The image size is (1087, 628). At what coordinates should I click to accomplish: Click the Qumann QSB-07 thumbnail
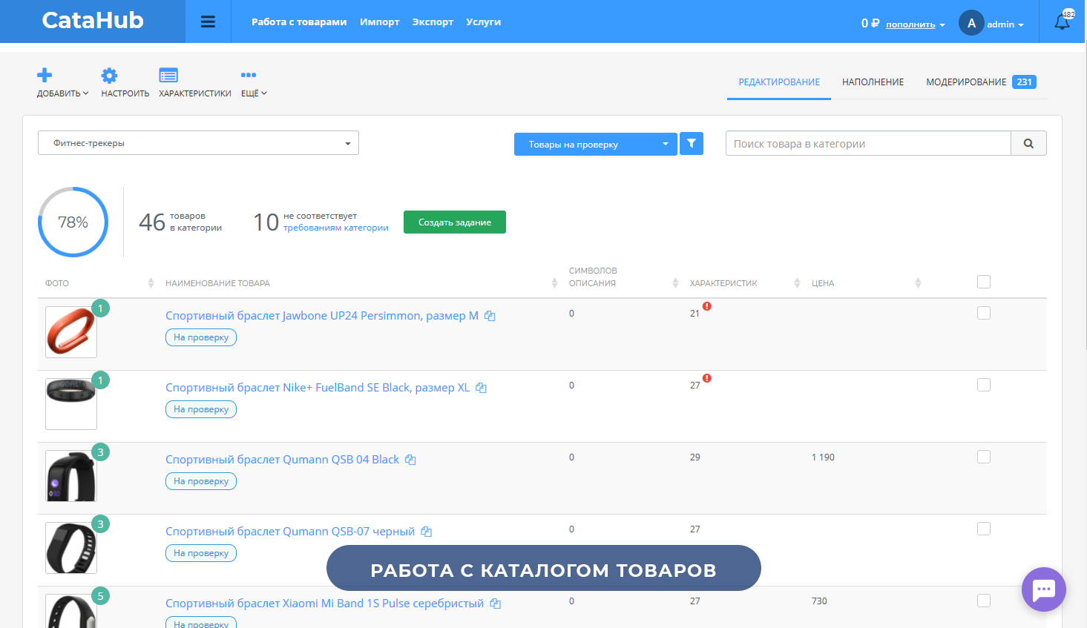point(71,548)
